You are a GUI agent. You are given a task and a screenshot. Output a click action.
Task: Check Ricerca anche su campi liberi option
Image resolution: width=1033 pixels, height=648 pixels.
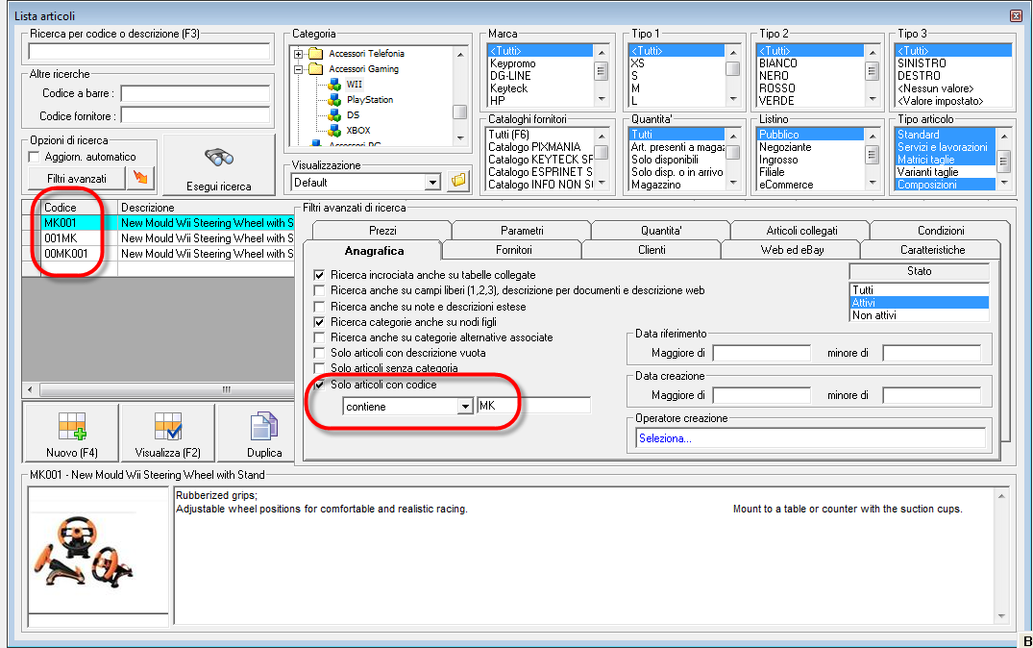point(320,290)
